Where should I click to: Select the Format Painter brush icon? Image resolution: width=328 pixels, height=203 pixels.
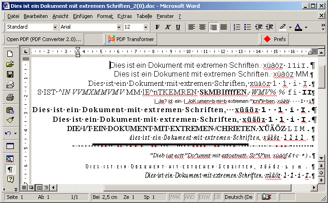click(x=10, y=120)
